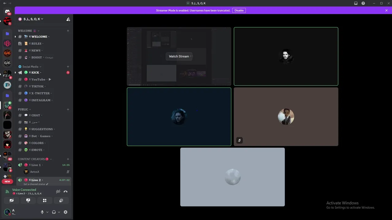This screenshot has width=392, height=220.
Task: Collapse the Social Media category
Action: 30,67
